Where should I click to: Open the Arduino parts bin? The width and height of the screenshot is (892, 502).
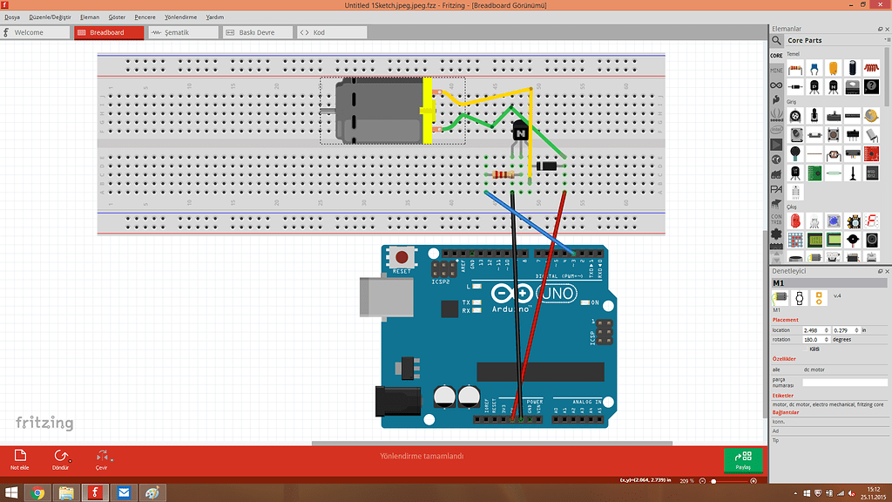(x=776, y=85)
